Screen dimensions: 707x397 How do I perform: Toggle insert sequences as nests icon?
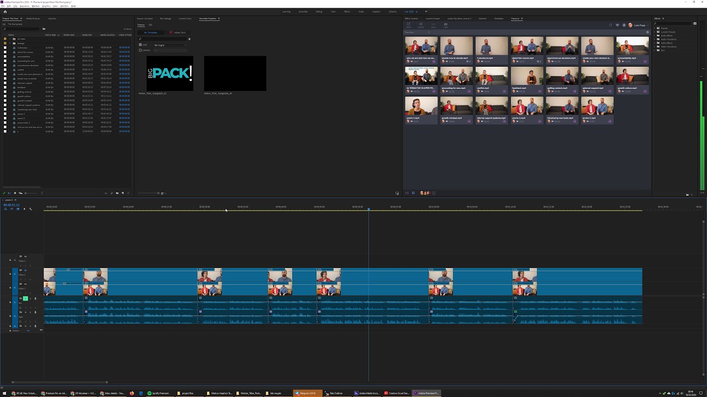pyautogui.click(x=6, y=209)
